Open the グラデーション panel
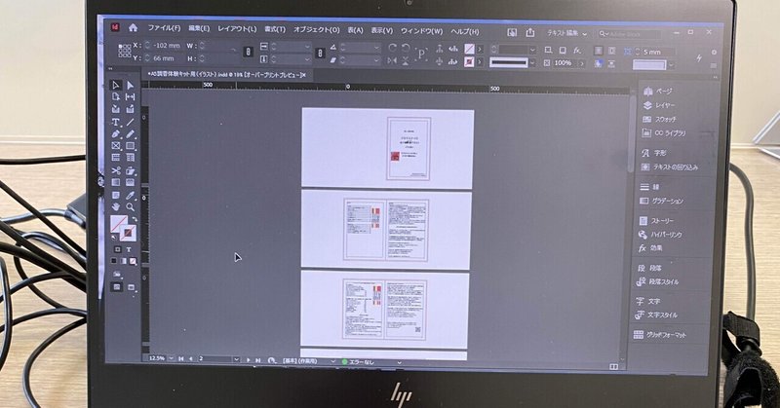Image resolution: width=780 pixels, height=408 pixels. tap(662, 201)
